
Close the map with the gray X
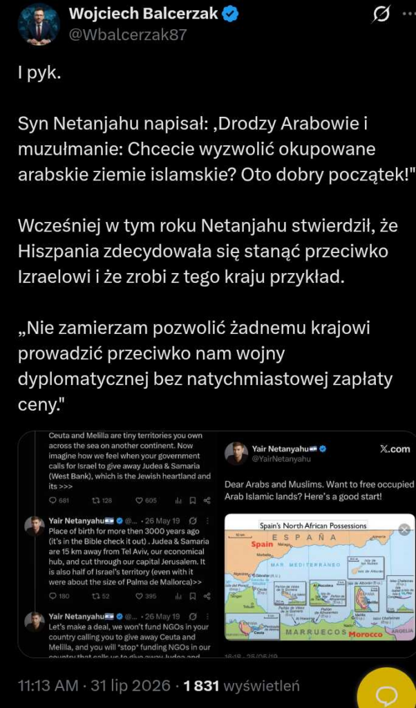[405, 529]
